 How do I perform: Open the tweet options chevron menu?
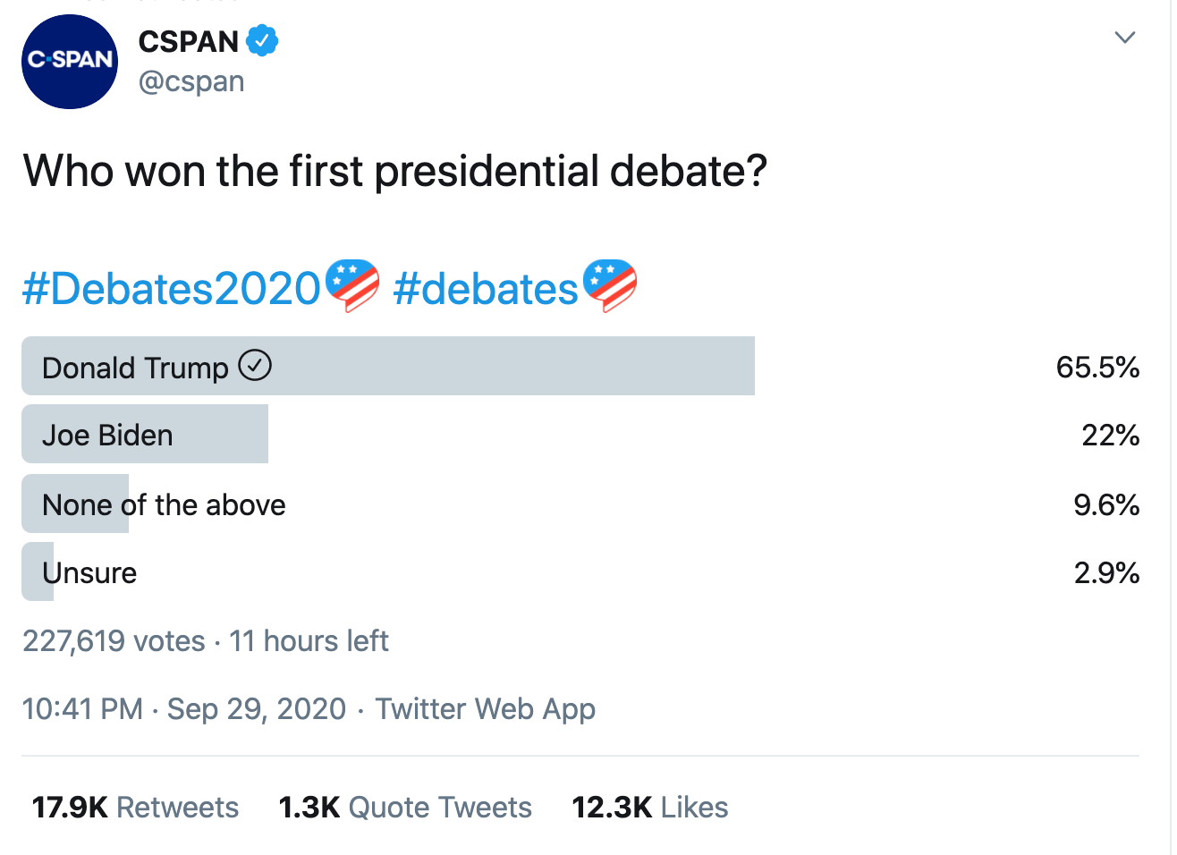(1124, 38)
